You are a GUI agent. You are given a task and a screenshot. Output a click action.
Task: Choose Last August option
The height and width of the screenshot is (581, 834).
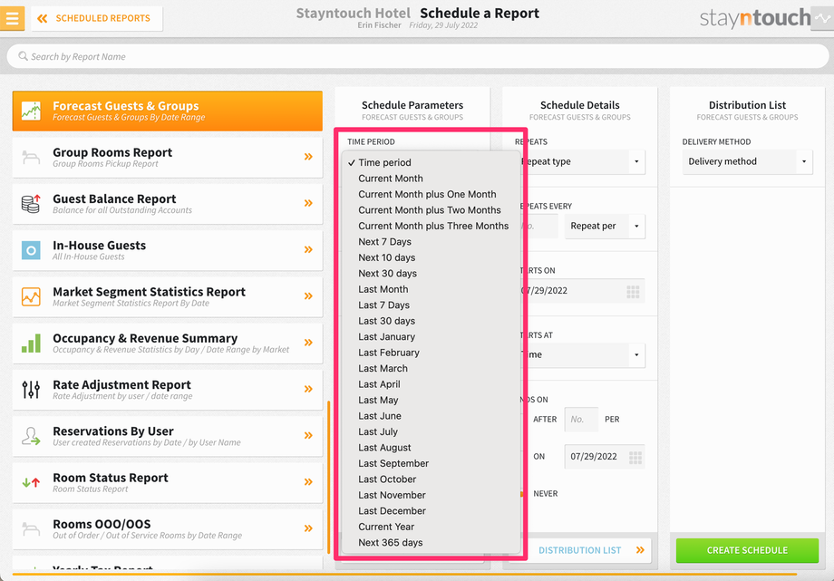pyautogui.click(x=431, y=448)
